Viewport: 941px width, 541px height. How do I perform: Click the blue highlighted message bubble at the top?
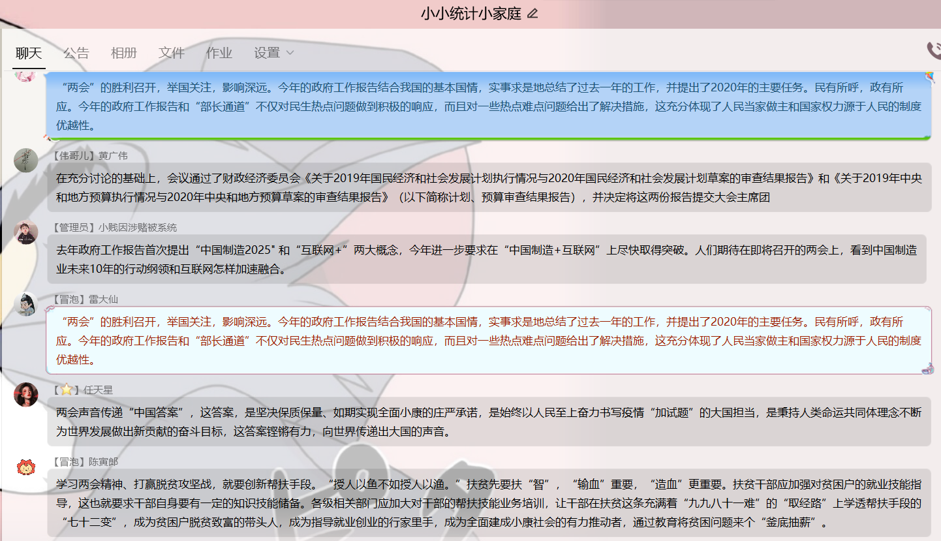pos(489,106)
